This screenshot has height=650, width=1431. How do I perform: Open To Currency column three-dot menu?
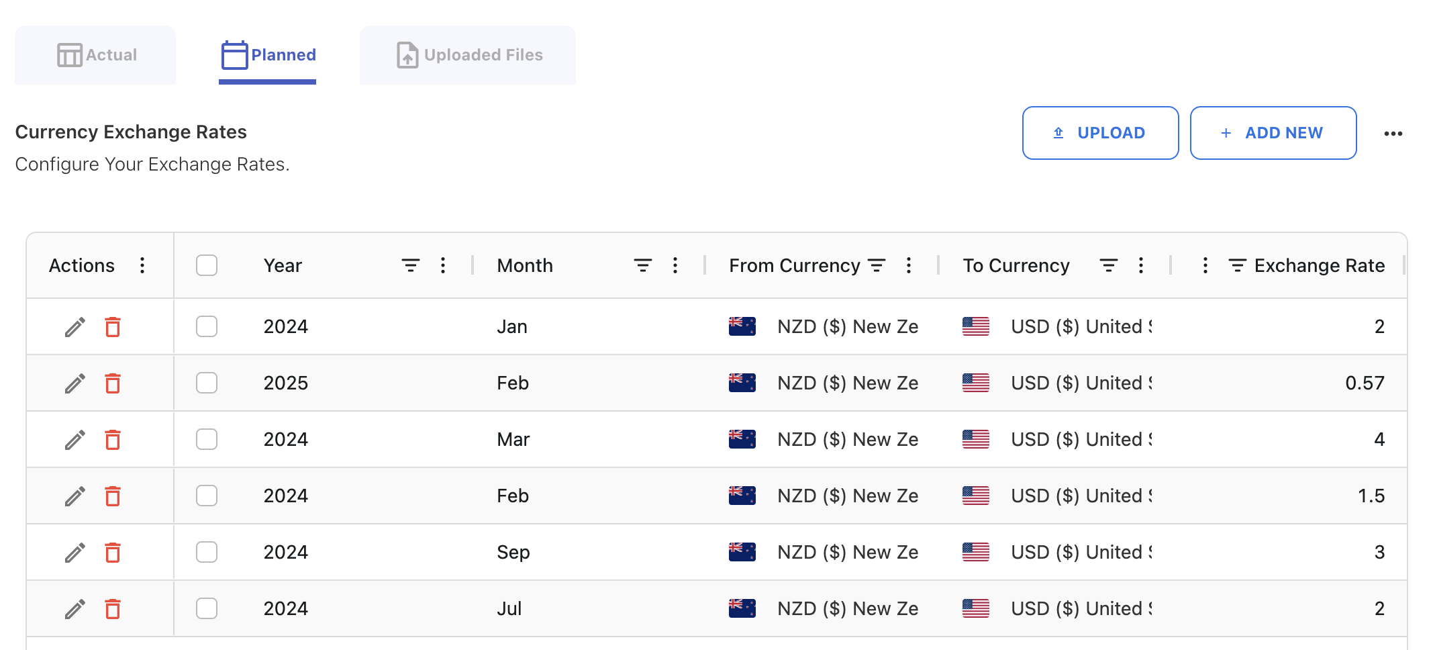coord(1140,266)
